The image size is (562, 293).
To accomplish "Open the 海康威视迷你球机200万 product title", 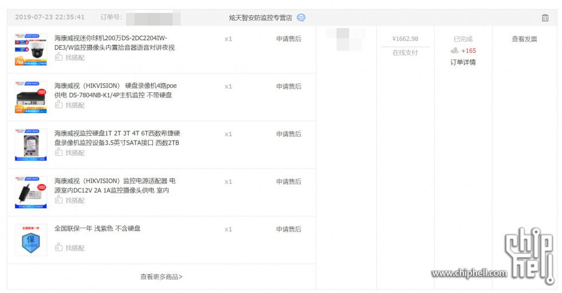I will click(114, 42).
